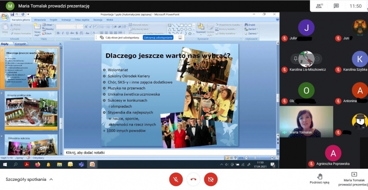Image resolution: width=368 pixels, height=190 pixels.
Task: Redo with the quick access arrow
Action: (x=23, y=14)
